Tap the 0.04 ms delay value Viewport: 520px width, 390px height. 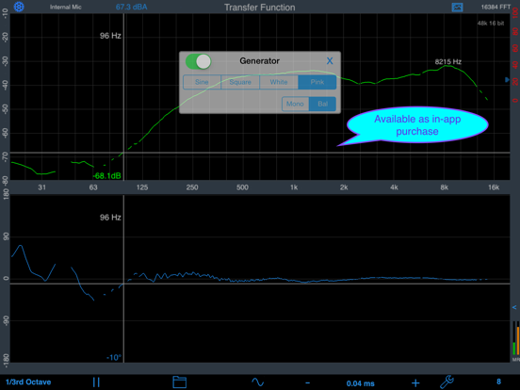click(361, 383)
